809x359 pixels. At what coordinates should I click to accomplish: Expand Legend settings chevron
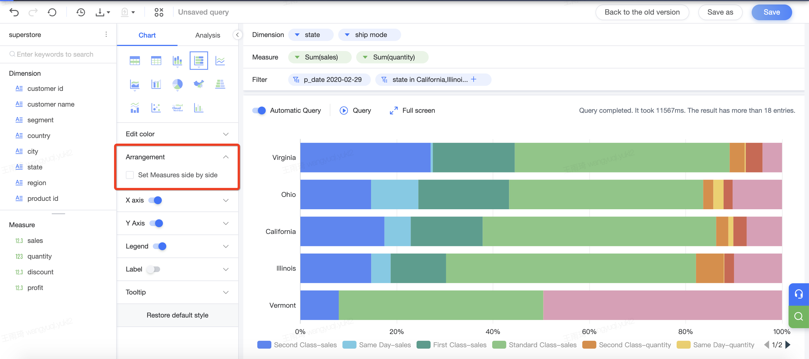coord(226,247)
